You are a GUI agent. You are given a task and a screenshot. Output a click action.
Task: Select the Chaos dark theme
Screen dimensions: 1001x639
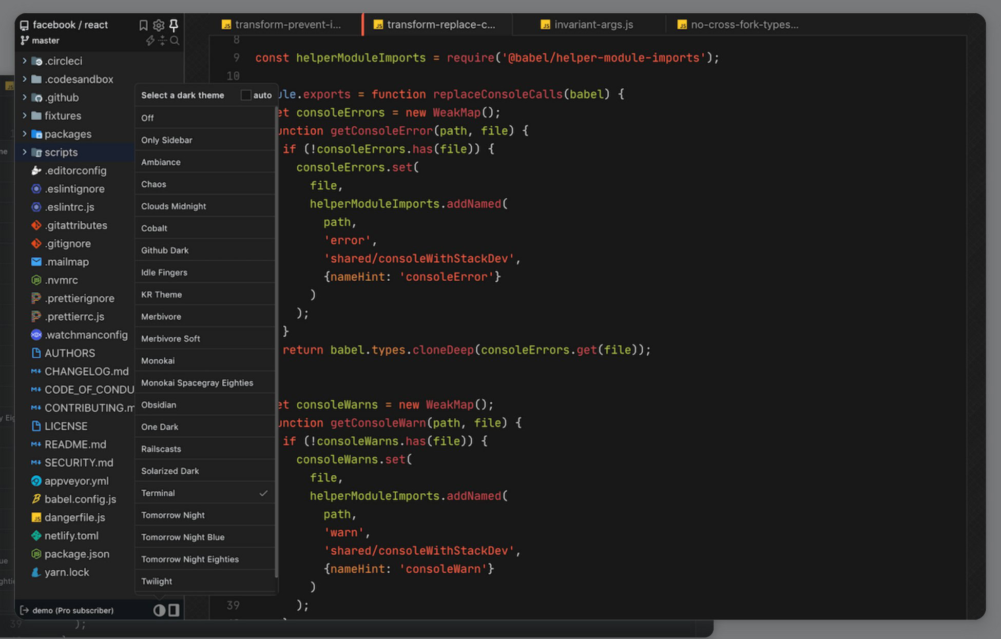pyautogui.click(x=205, y=184)
